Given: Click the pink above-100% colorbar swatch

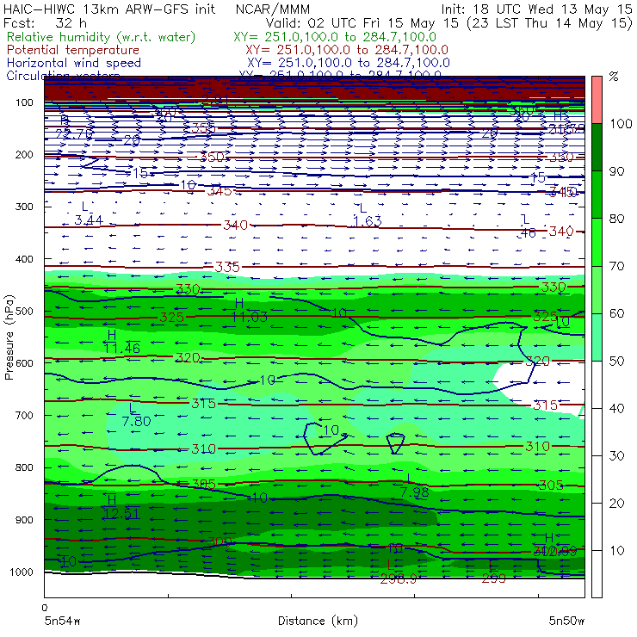Looking at the screenshot, I should coord(597,100).
